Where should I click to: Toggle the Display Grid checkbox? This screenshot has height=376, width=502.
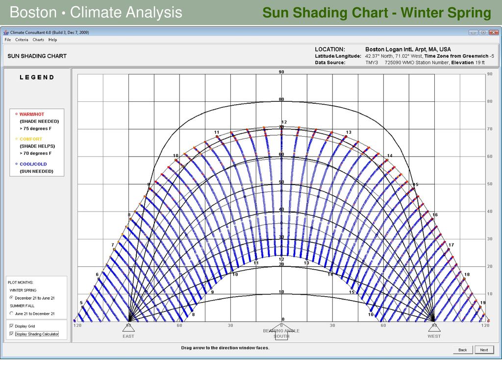(x=12, y=326)
